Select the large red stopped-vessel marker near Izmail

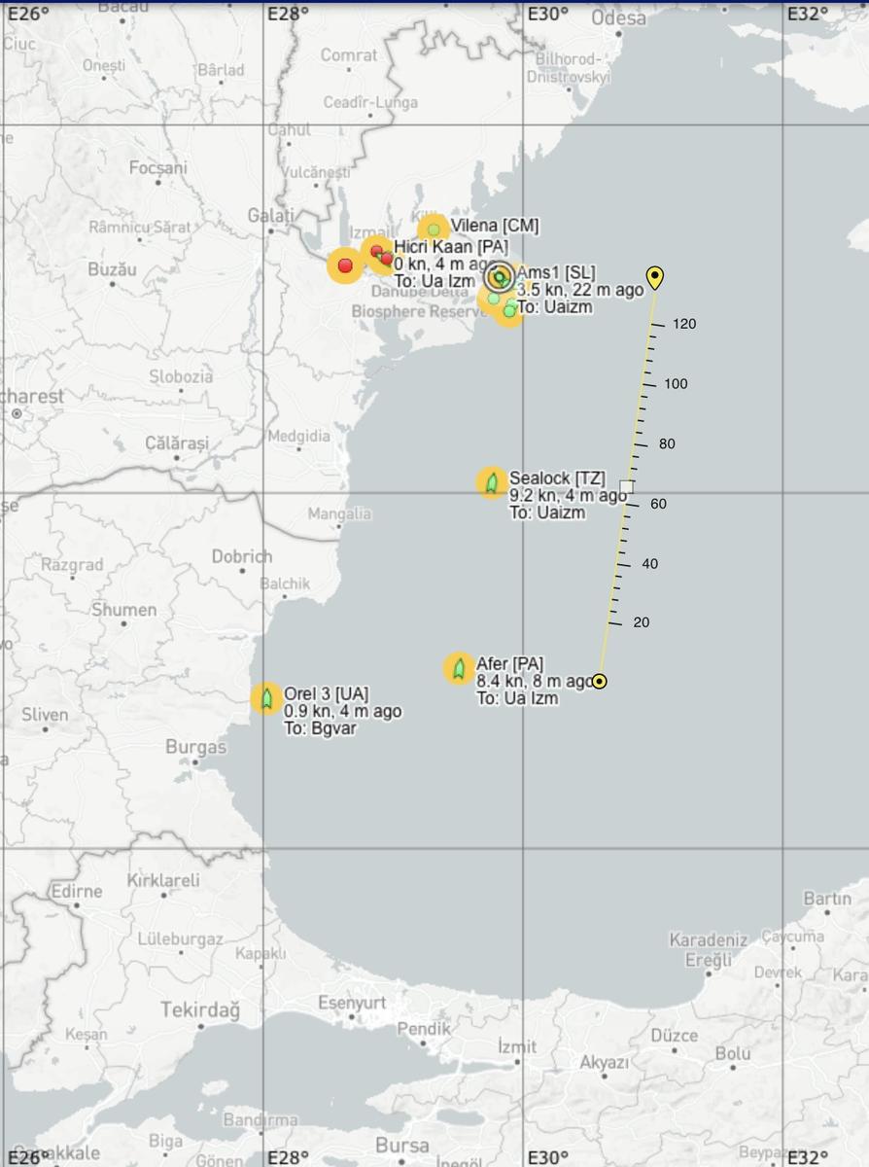pyautogui.click(x=344, y=265)
